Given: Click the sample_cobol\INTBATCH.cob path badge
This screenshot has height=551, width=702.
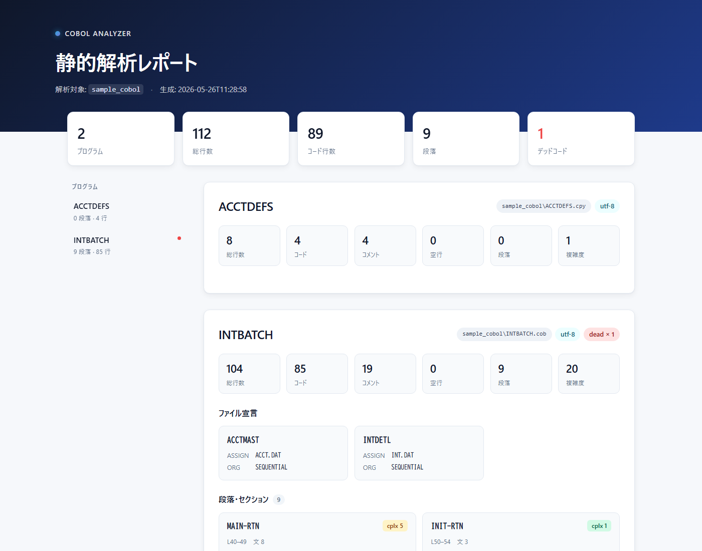Looking at the screenshot, I should tap(504, 334).
